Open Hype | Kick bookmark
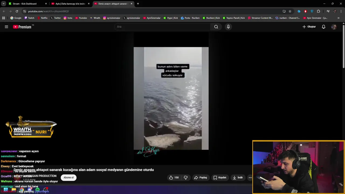The width and height of the screenshot is (345, 194). coord(171,18)
